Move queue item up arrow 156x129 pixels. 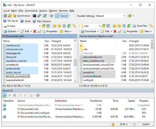(20, 95)
